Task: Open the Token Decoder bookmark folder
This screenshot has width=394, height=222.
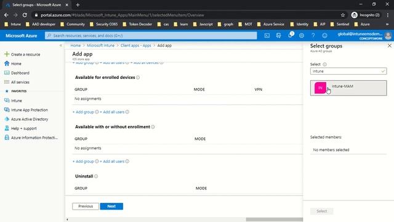Action: (137, 24)
